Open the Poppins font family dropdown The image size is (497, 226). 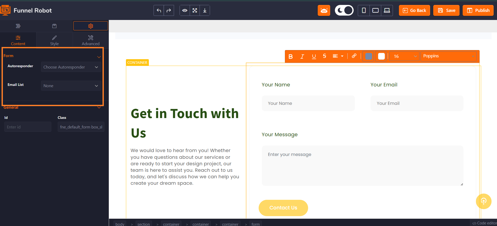point(449,56)
